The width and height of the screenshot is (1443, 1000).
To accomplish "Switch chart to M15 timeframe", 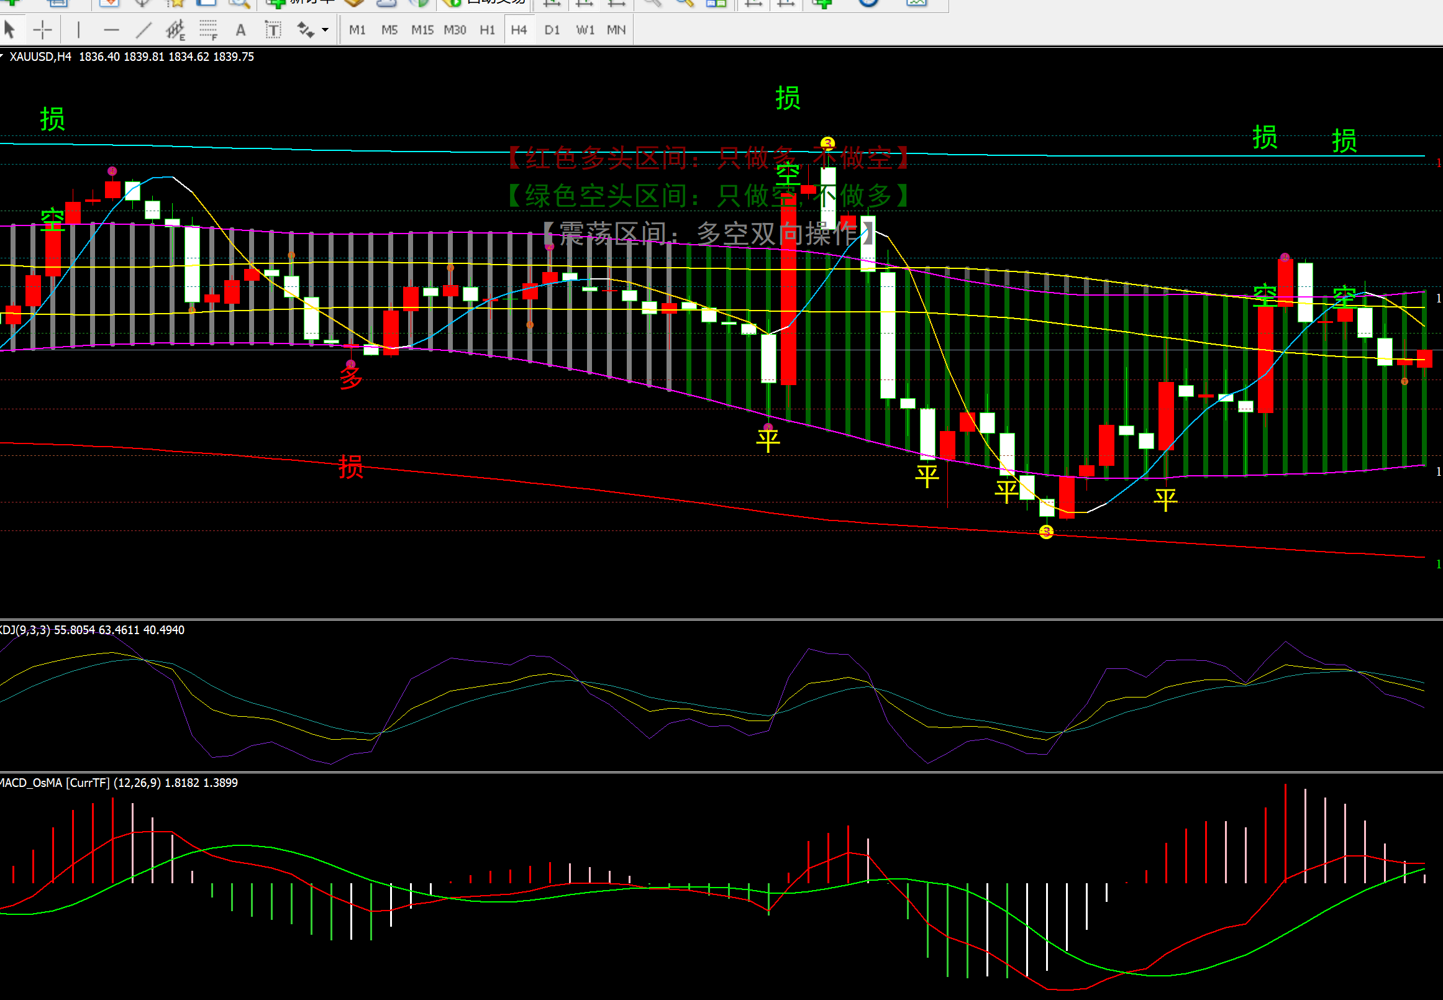I will [422, 29].
